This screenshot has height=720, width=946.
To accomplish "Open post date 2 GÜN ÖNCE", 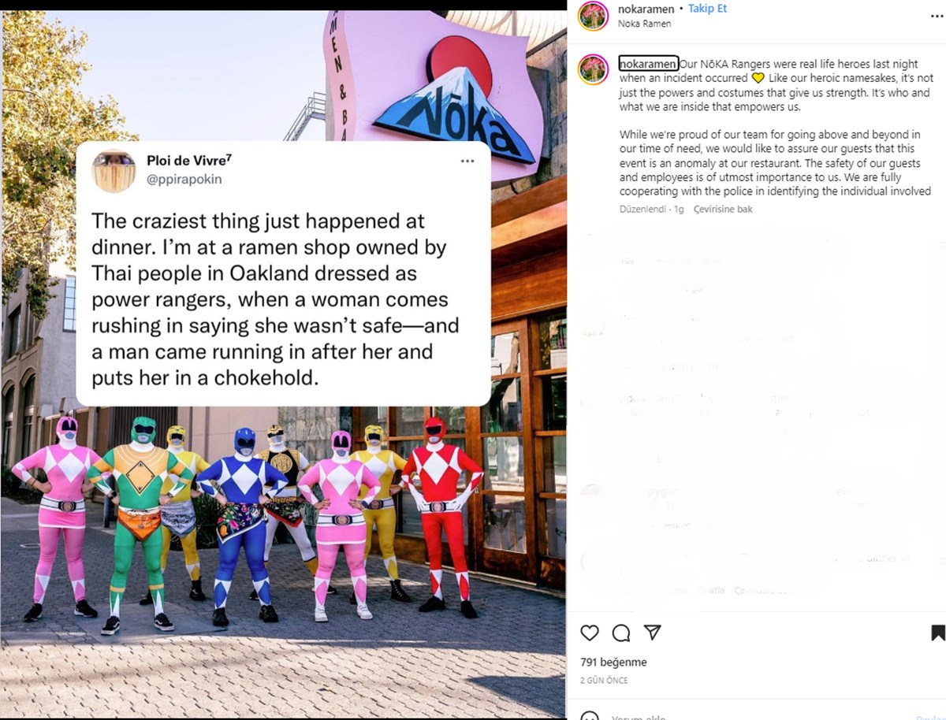I will 604,680.
